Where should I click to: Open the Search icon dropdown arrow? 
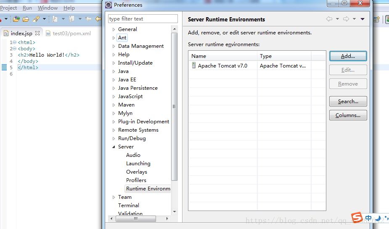pos(44,19)
